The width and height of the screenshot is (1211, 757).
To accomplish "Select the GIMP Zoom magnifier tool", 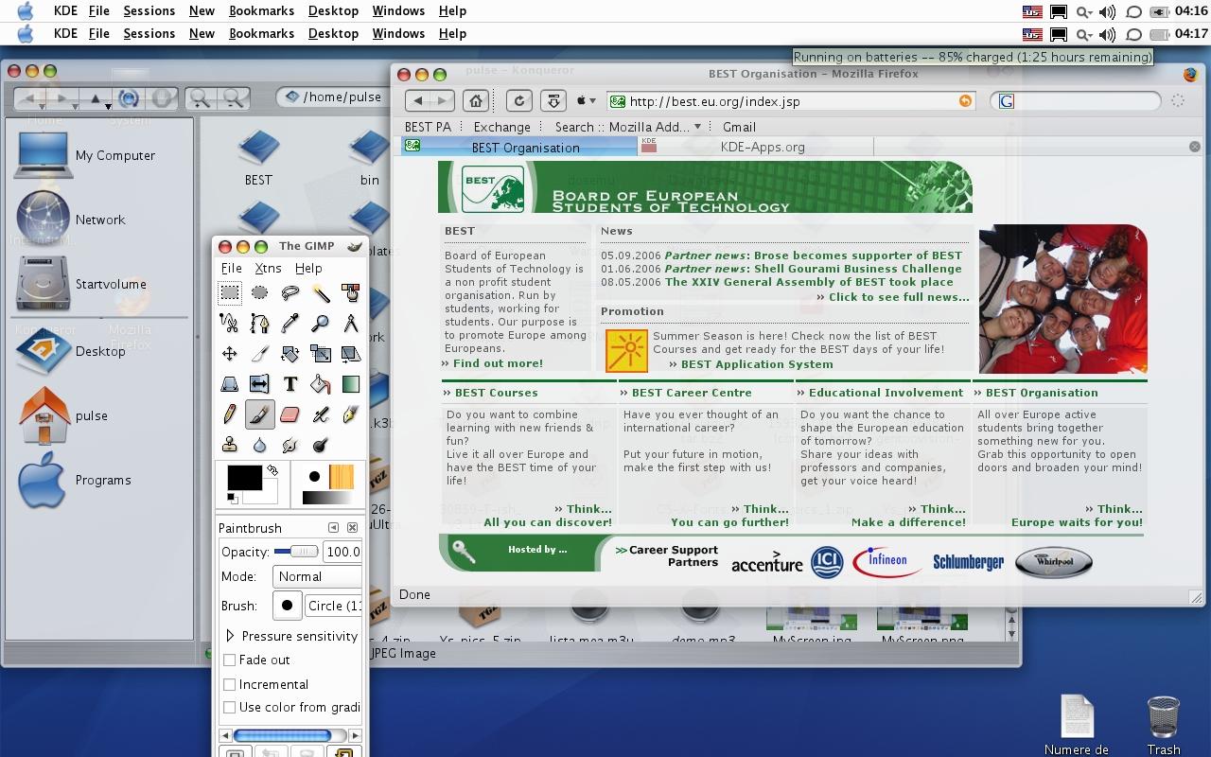I will coord(320,323).
